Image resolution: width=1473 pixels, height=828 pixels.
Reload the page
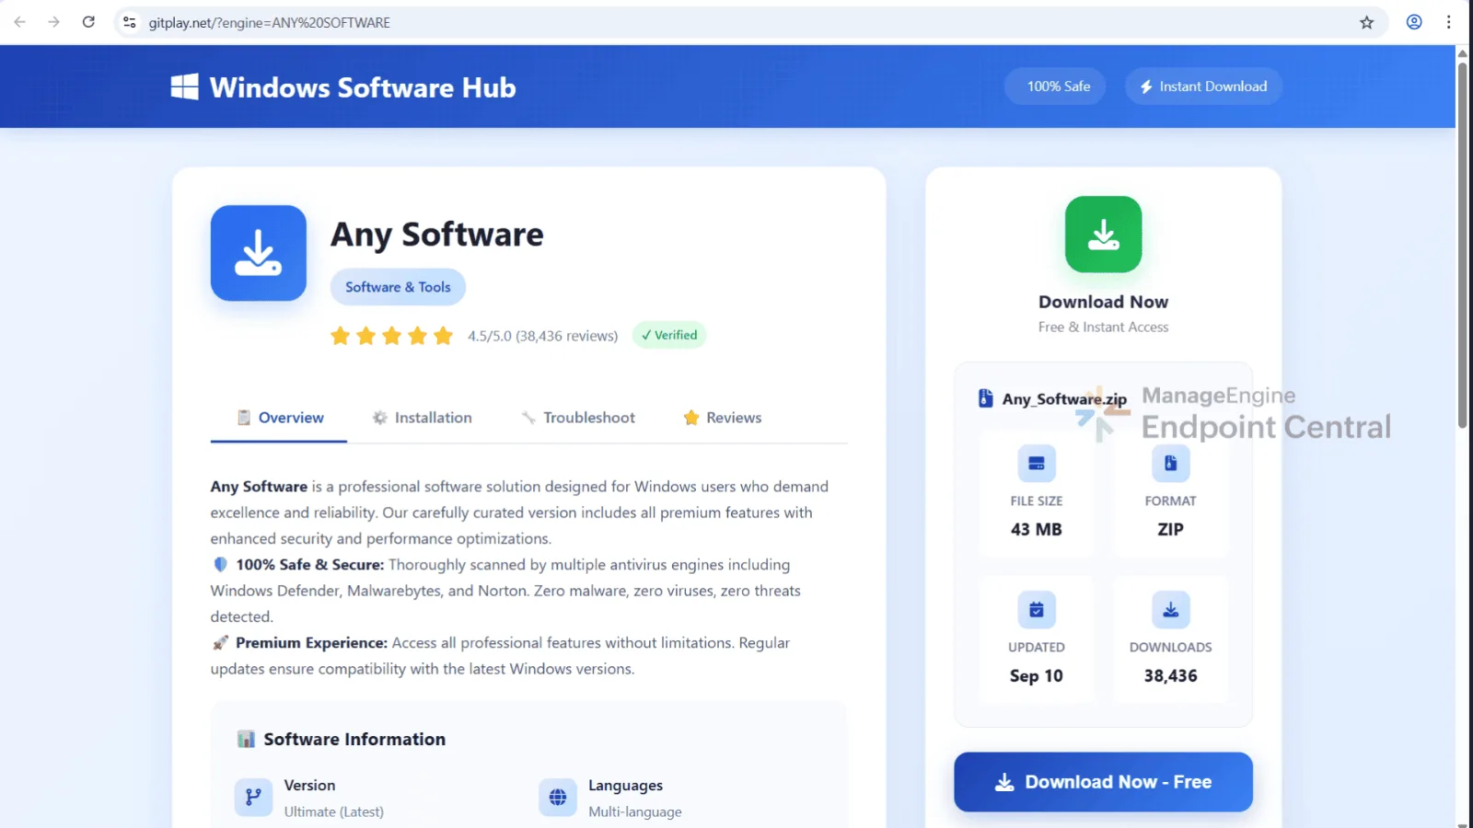point(88,22)
